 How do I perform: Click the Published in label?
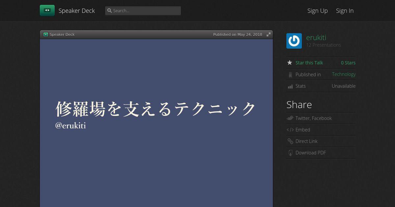pos(308,75)
